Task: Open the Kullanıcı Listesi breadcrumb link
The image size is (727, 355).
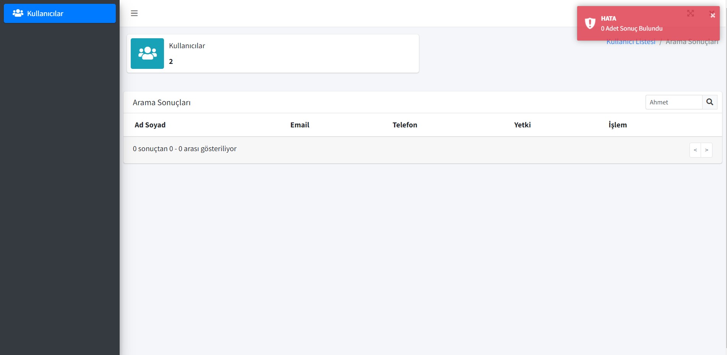Action: click(x=631, y=42)
